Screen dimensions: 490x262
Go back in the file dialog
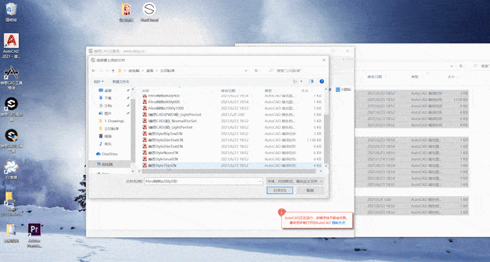click(x=93, y=71)
